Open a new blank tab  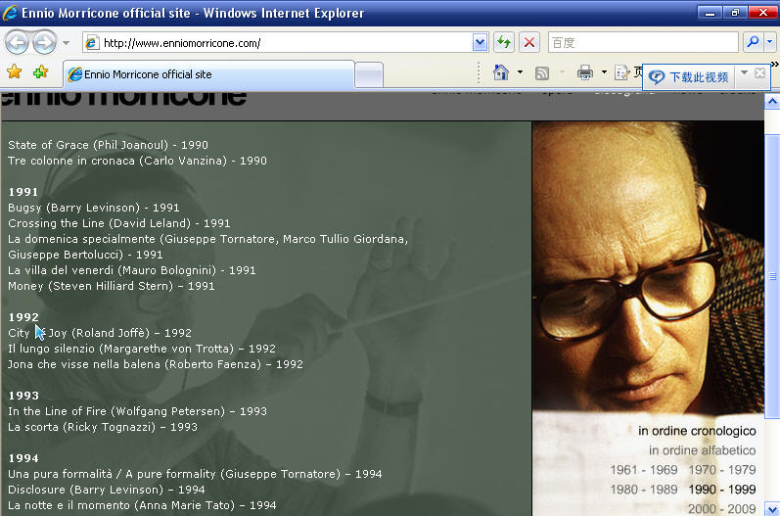[x=369, y=75]
